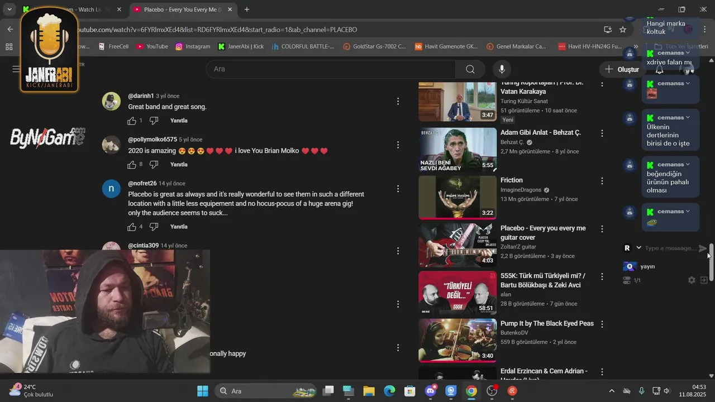Image resolution: width=715 pixels, height=402 pixels.
Task: Open the Chrome tab search dropdown
Action: click(9, 9)
